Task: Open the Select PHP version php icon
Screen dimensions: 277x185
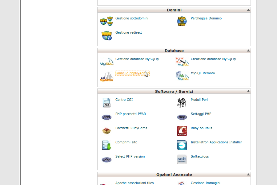Action: click(x=106, y=159)
